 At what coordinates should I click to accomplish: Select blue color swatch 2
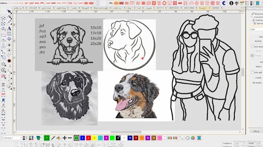82,138
